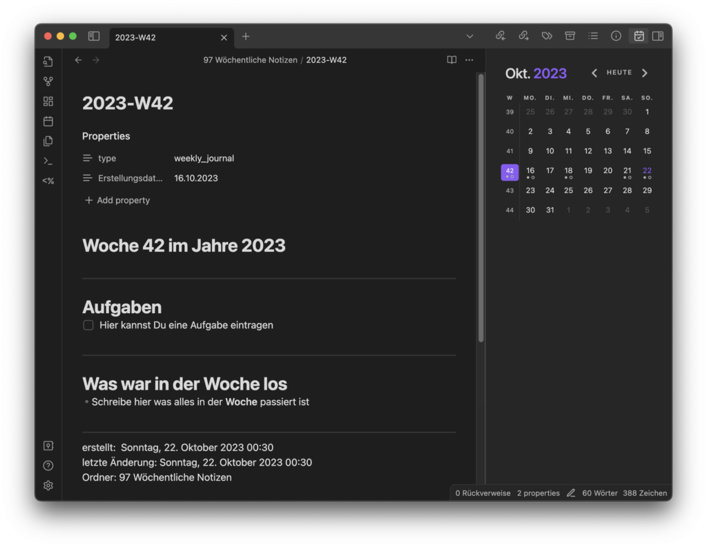Click Add property
This screenshot has width=707, height=547.
click(x=117, y=200)
